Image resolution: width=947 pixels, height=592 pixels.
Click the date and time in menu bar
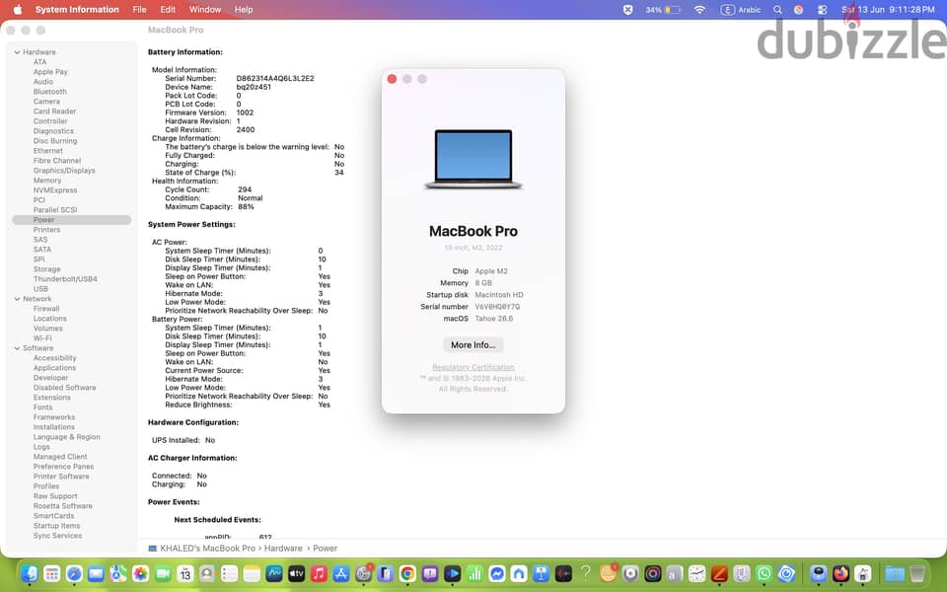pyautogui.click(x=888, y=10)
